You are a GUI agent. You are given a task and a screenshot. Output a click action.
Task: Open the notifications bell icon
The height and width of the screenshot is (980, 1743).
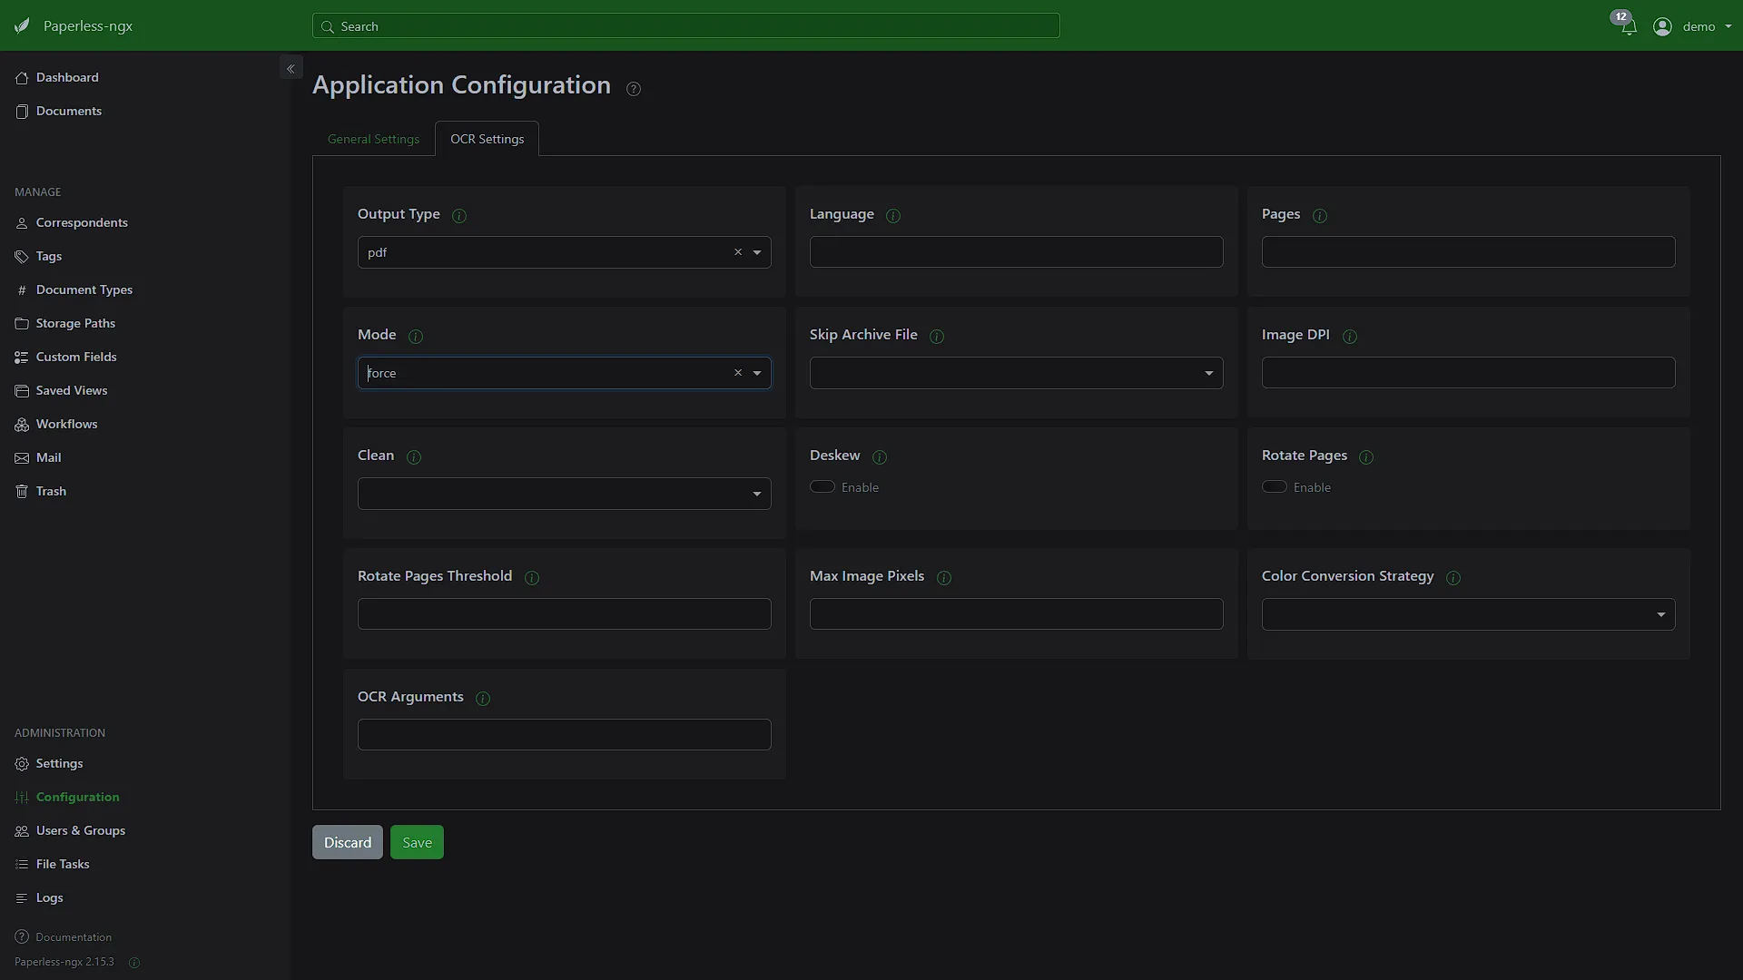(x=1629, y=27)
